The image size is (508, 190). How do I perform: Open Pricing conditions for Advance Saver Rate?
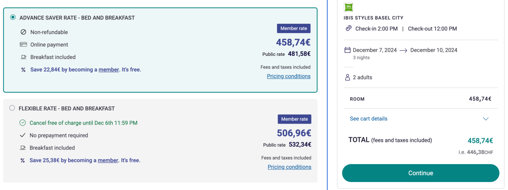pyautogui.click(x=288, y=76)
